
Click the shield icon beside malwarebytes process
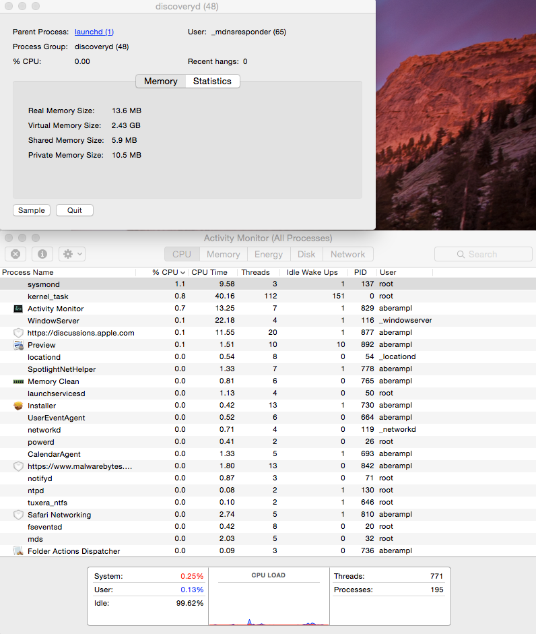tap(18, 466)
